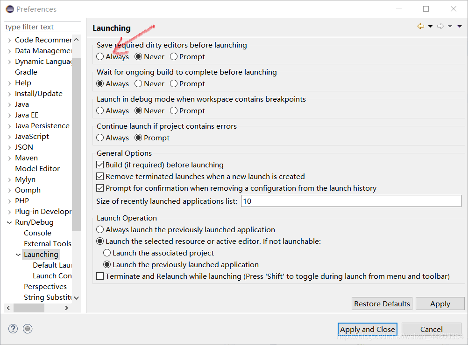Expand the Java tree node arrow
The image size is (468, 345).
(x=9, y=104)
